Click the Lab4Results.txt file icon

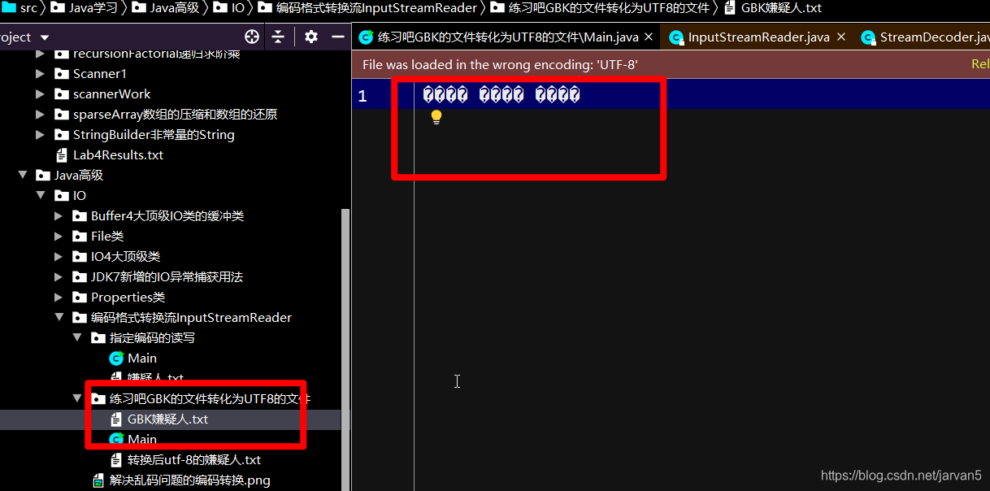tap(62, 155)
